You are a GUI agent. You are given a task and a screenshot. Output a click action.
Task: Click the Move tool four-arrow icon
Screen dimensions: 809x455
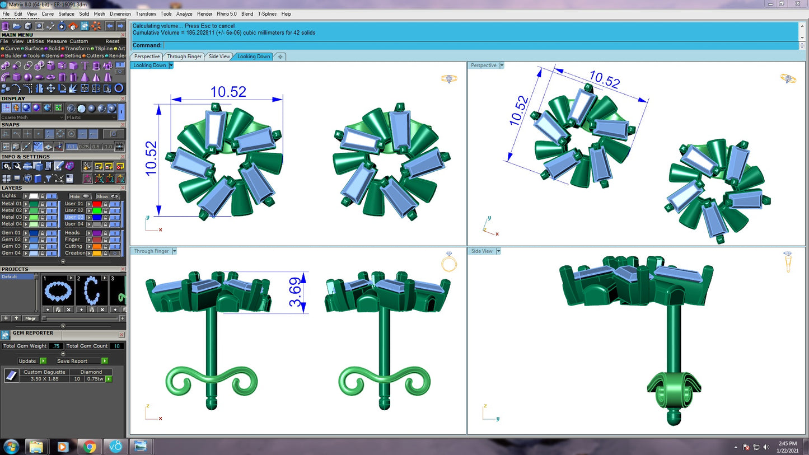click(50, 88)
